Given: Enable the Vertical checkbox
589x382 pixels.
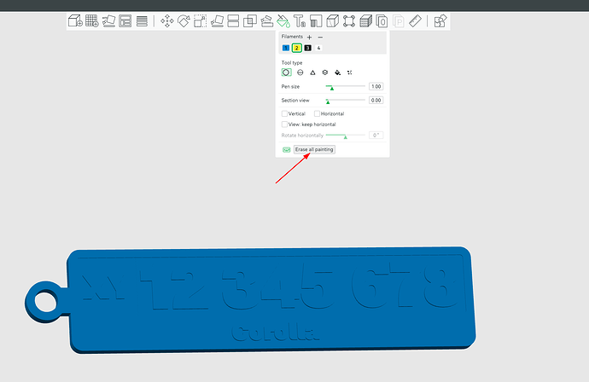Looking at the screenshot, I should point(284,113).
